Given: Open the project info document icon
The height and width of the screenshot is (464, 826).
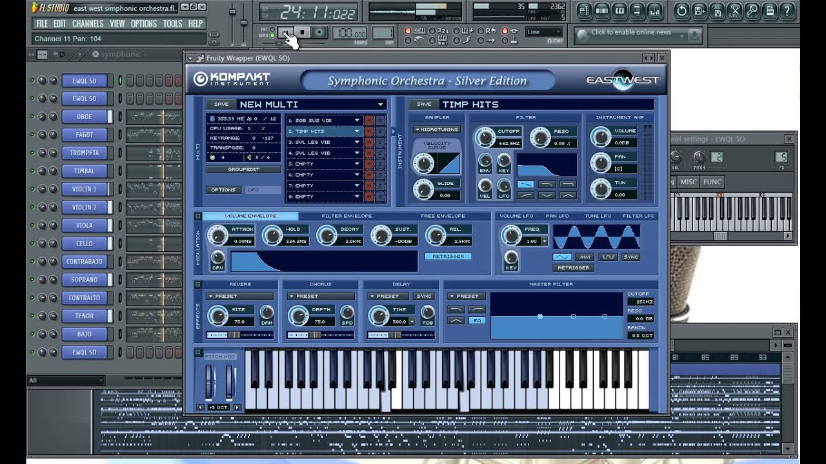Looking at the screenshot, I should (x=769, y=10).
